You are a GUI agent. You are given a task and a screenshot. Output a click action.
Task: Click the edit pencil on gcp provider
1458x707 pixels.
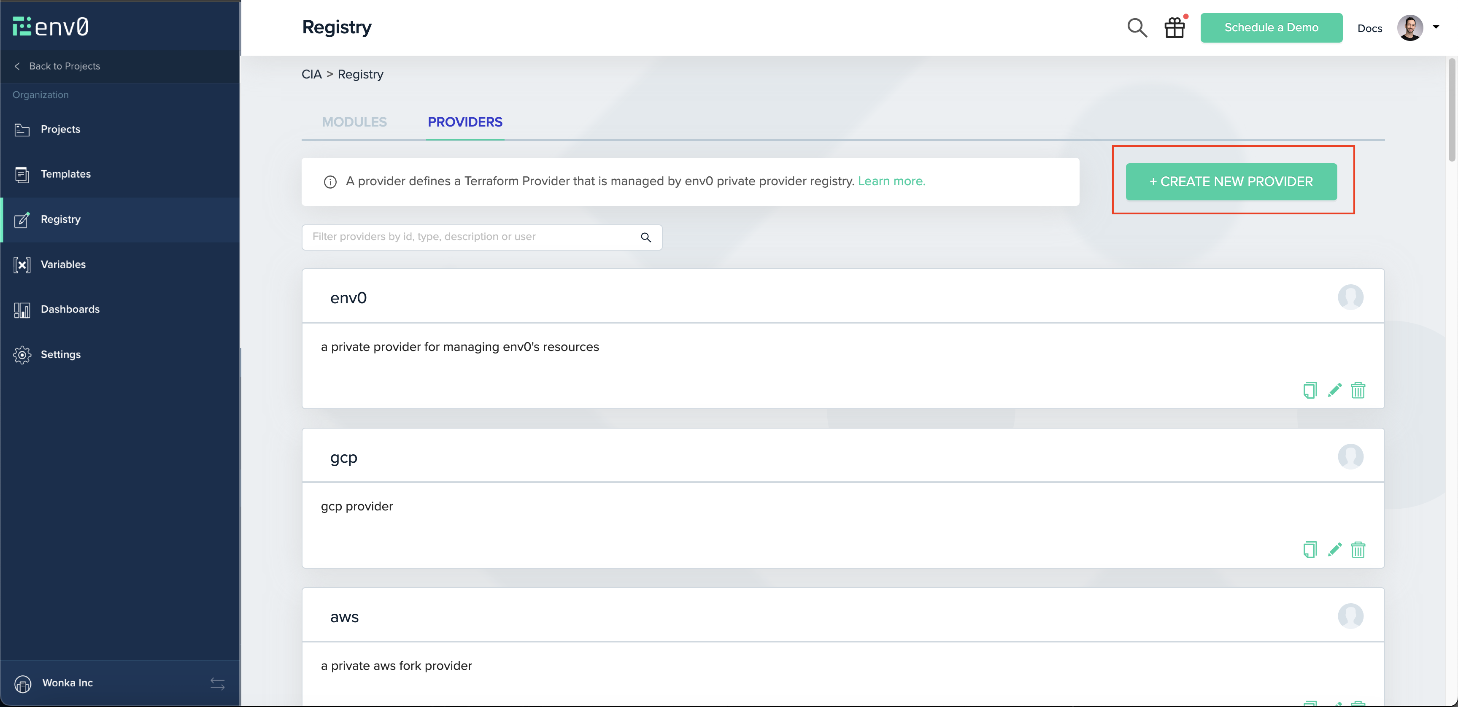1335,550
